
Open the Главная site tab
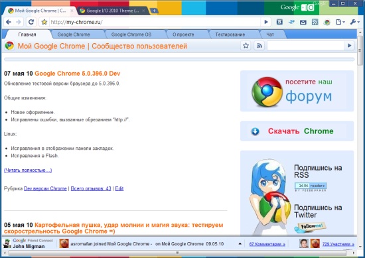[27, 34]
